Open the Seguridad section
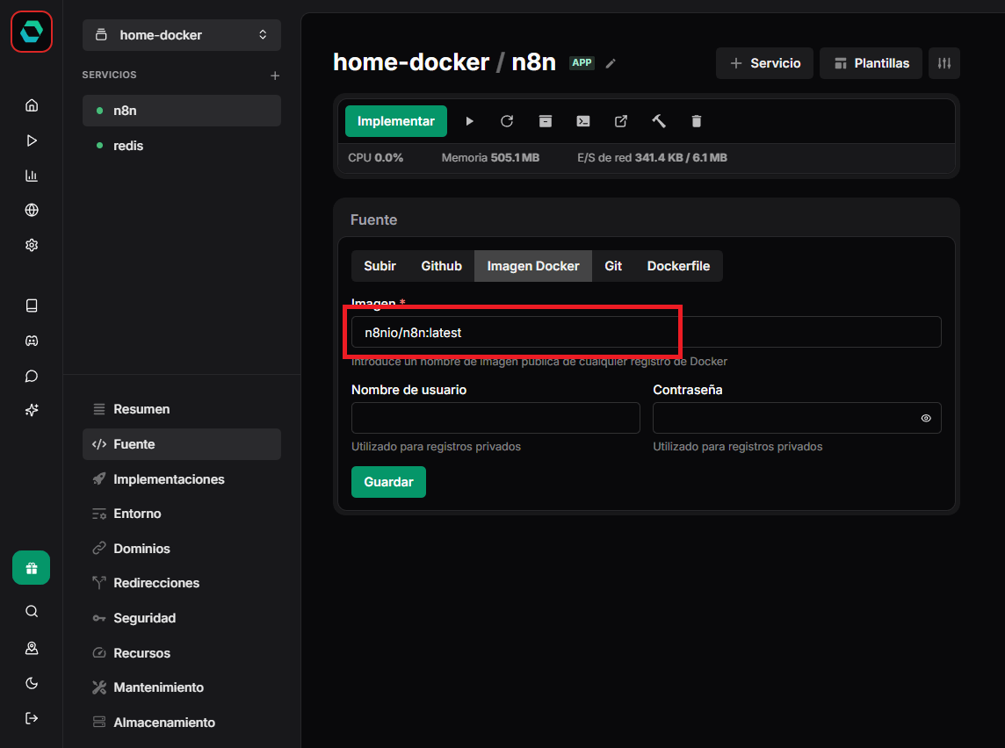This screenshot has width=1005, height=748. tap(181, 618)
